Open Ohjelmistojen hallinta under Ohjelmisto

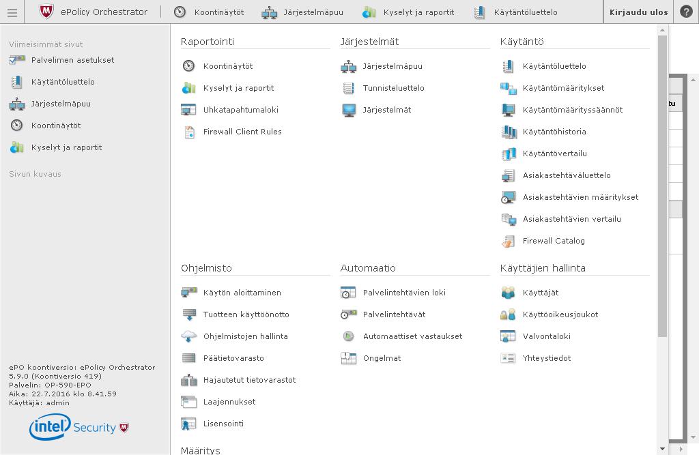[246, 336]
